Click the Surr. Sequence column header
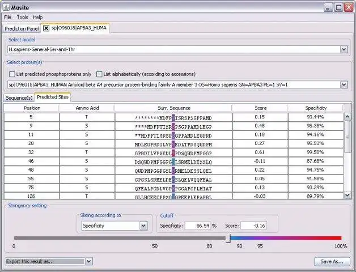 click(x=173, y=108)
